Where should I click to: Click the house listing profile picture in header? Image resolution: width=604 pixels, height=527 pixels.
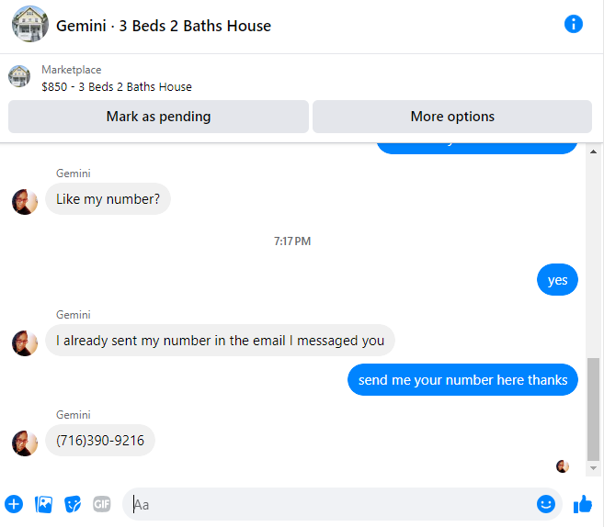point(30,24)
